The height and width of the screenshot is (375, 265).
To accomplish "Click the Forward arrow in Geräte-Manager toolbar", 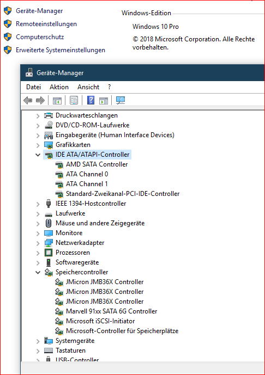I will click(x=40, y=100).
